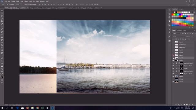Select the Eyedropper tool

2,24
